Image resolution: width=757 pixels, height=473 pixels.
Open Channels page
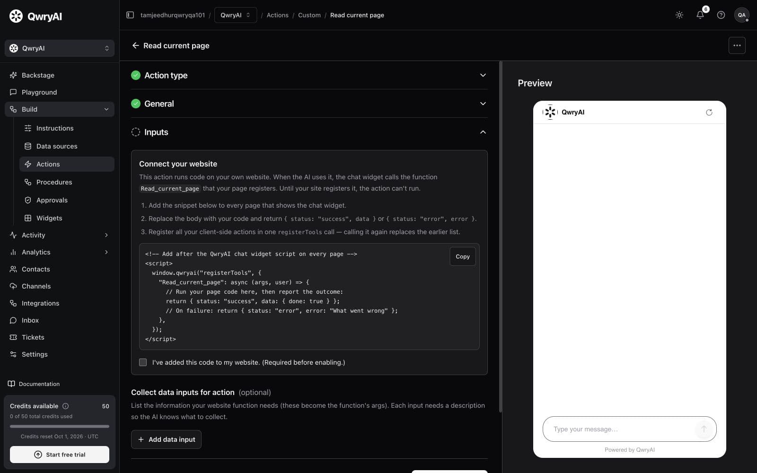coord(60,286)
